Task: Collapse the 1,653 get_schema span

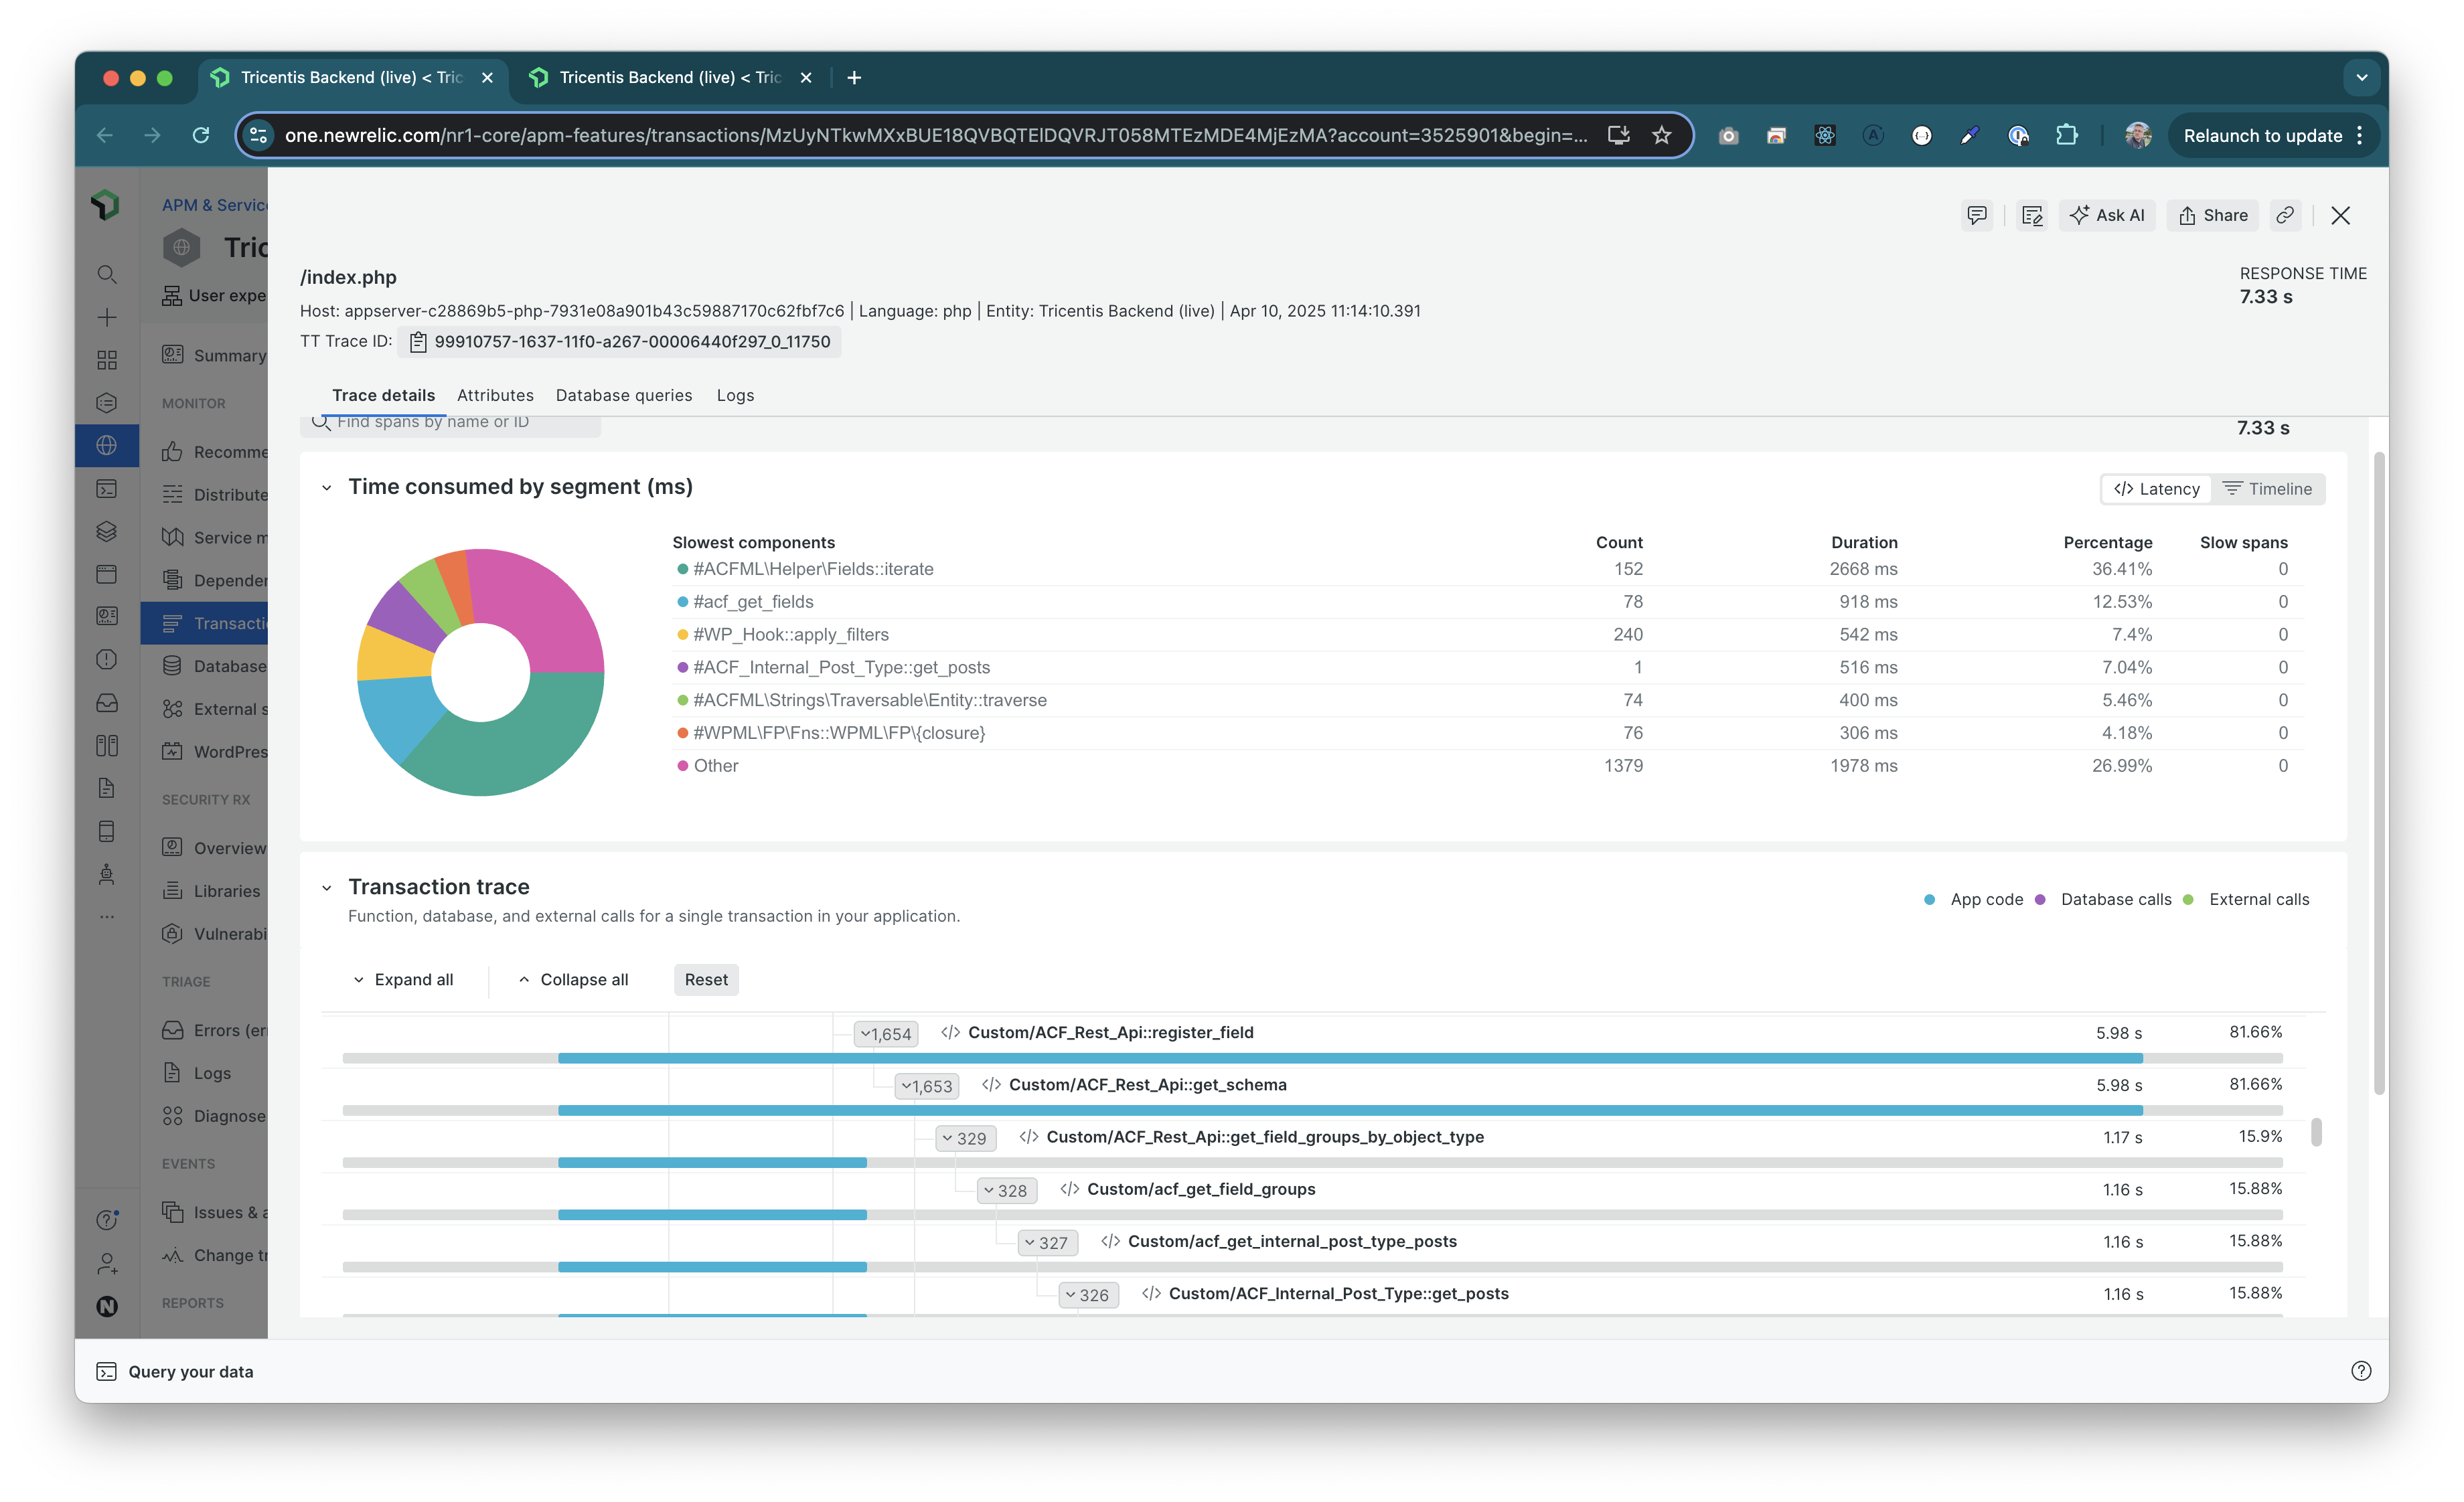Action: (x=927, y=1085)
